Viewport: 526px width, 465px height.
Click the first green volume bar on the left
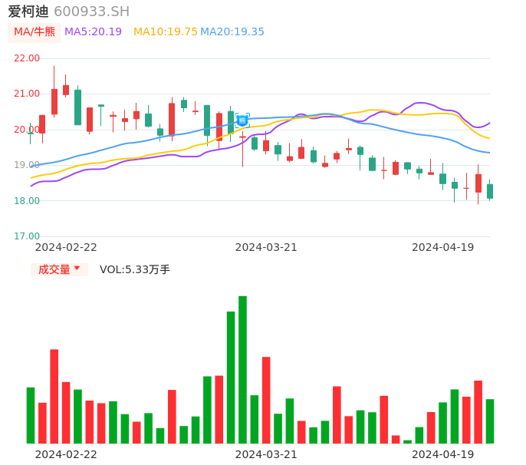coord(31,415)
